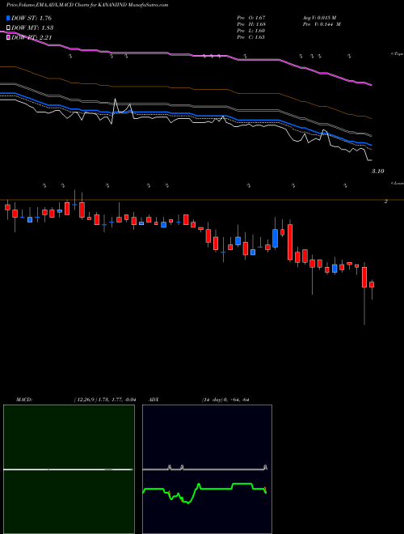Click the chart title for KANANIIND

point(87,5)
